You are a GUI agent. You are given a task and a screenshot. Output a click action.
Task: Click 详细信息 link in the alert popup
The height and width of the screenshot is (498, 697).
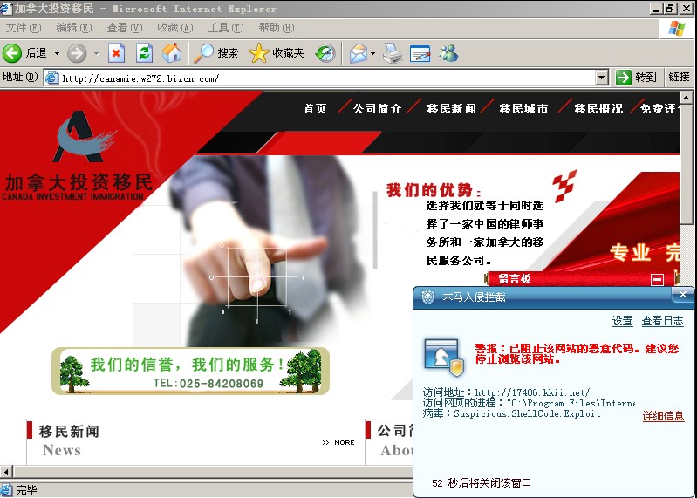(663, 416)
